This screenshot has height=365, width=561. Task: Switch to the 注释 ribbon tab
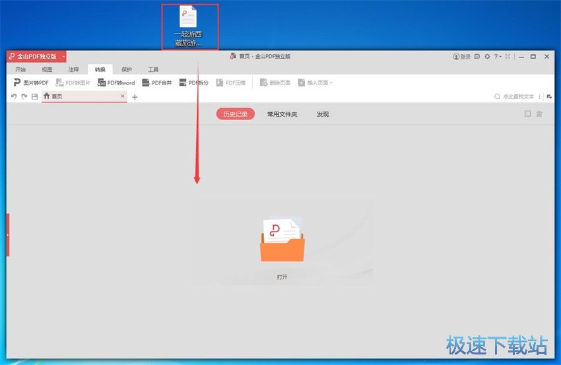(x=73, y=69)
